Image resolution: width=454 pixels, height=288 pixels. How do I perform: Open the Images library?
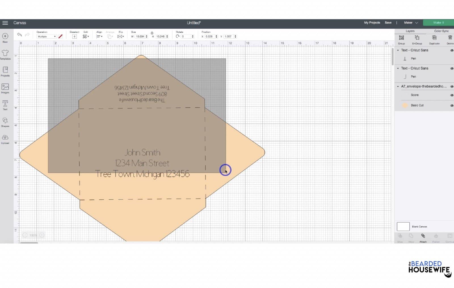click(5, 88)
